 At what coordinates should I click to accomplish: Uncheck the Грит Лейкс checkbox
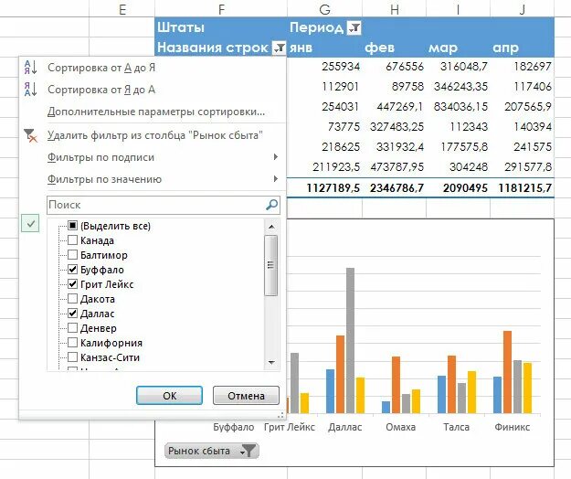72,283
